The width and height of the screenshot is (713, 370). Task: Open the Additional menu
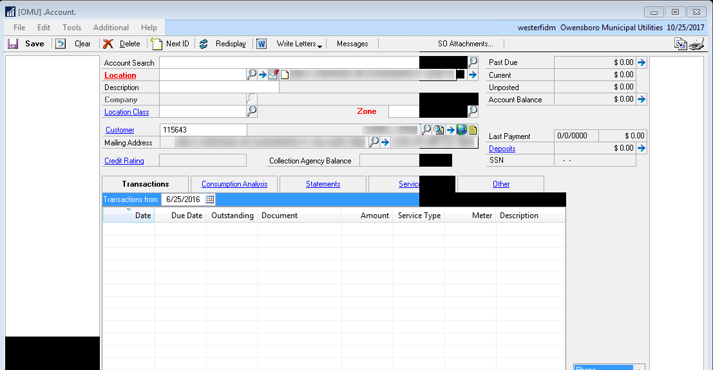111,28
